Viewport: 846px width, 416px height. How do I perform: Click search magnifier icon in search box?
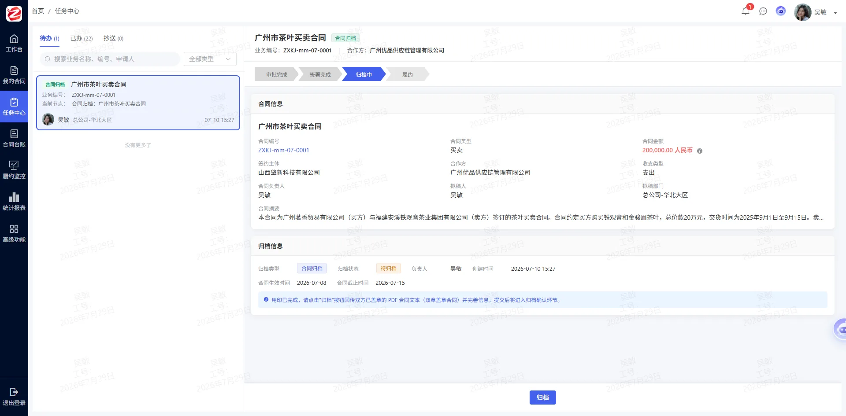48,59
